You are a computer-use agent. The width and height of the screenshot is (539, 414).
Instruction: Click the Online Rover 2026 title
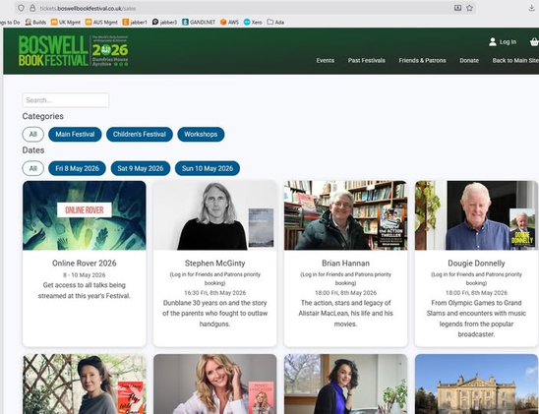click(x=85, y=264)
